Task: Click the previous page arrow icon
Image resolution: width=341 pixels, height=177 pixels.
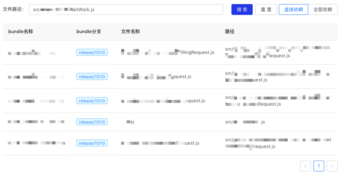Action: [305, 166]
